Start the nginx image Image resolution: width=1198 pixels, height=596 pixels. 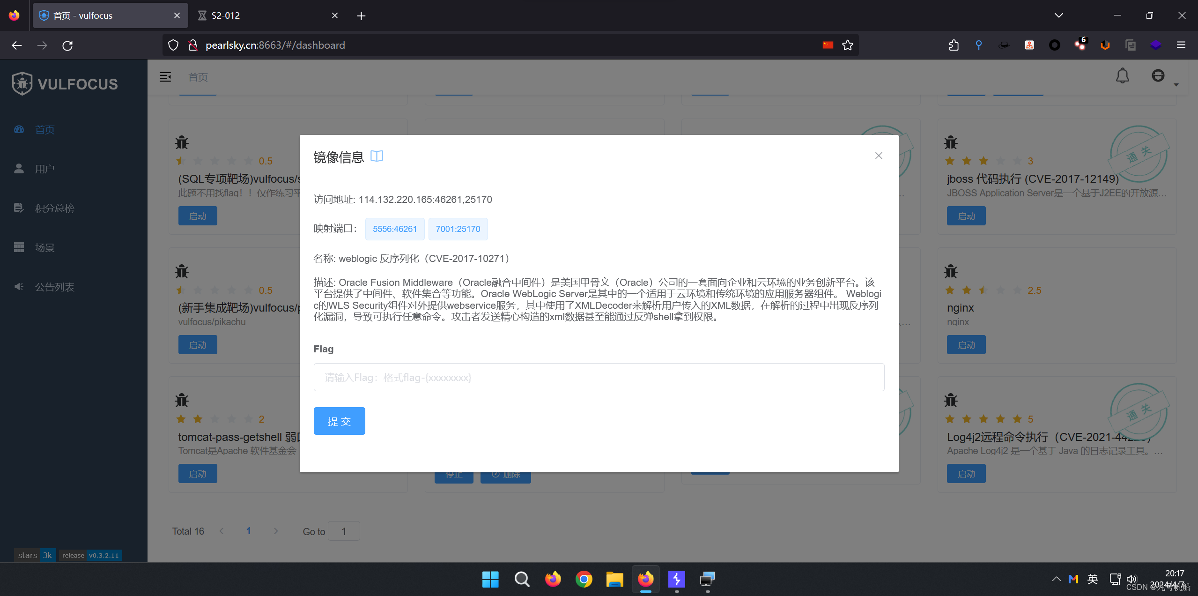click(966, 345)
